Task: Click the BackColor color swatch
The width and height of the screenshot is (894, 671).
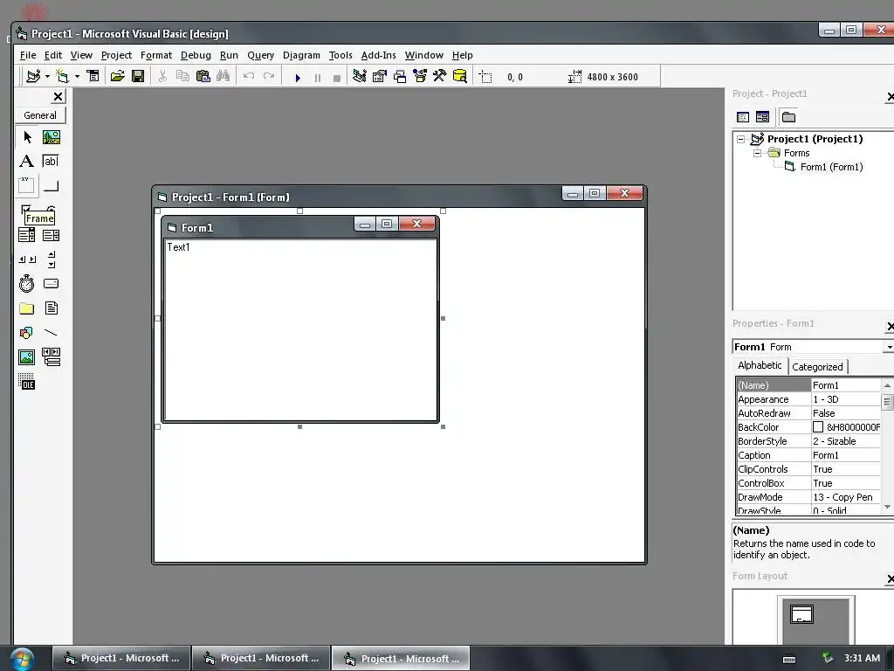Action: click(817, 427)
